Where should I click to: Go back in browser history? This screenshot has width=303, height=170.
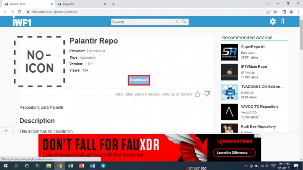coord(5,12)
